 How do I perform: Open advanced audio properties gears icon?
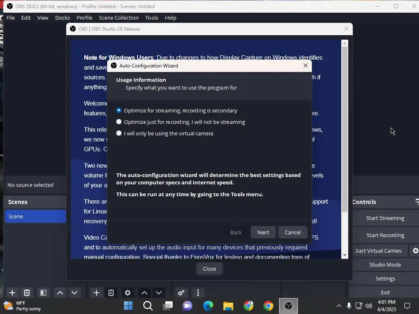pos(181,293)
